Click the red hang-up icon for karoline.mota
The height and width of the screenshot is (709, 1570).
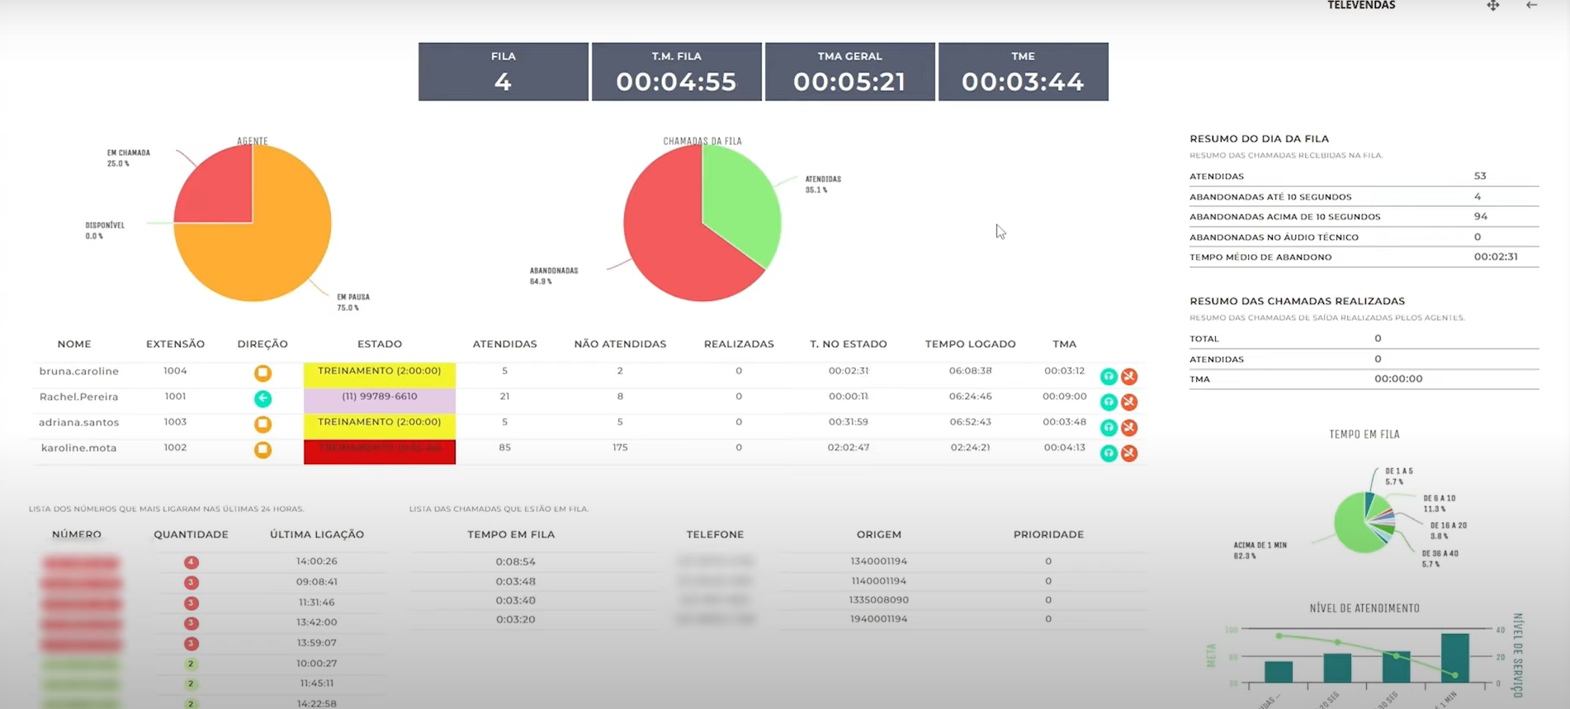coord(1129,453)
